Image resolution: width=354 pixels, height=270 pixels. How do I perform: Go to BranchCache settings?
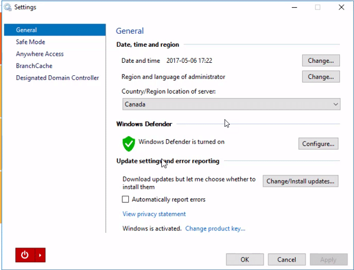34,66
